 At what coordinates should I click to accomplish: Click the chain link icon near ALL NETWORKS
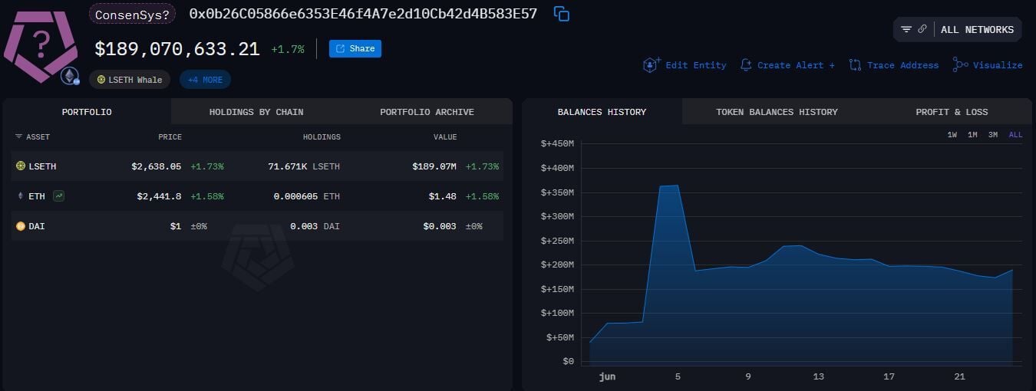click(922, 29)
